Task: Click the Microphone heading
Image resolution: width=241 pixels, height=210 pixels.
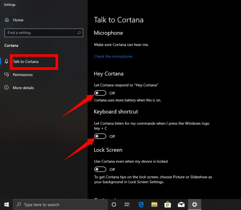Action: pyautogui.click(x=108, y=33)
